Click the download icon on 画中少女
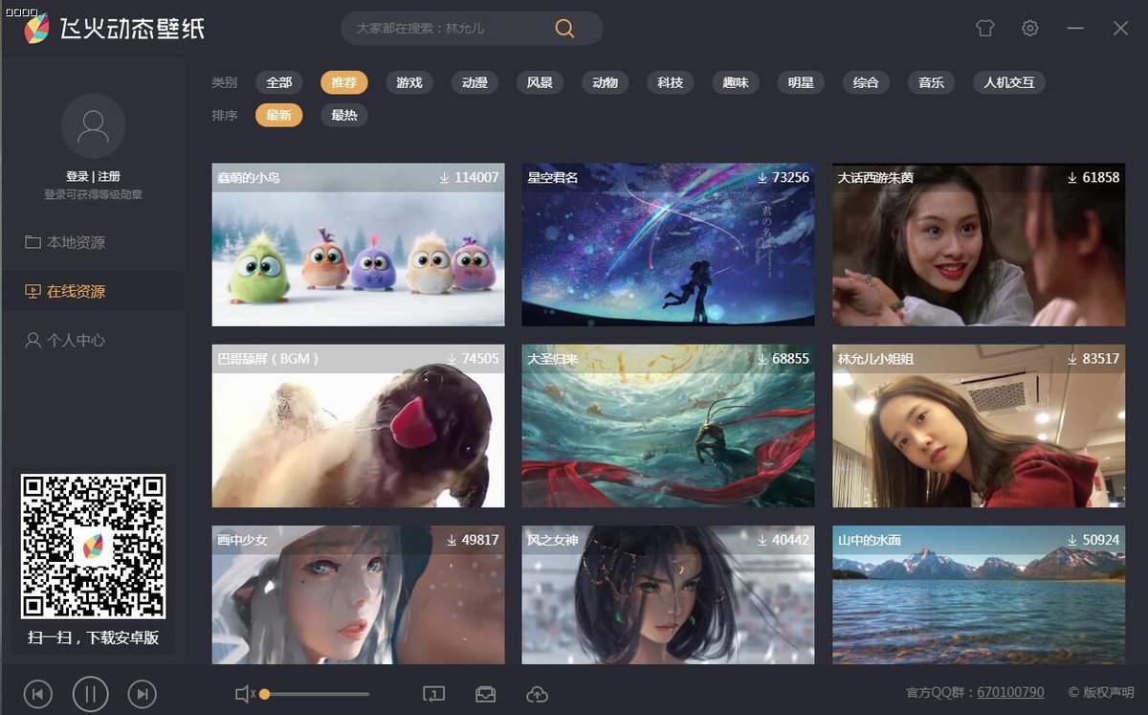This screenshot has height=715, width=1148. [452, 540]
